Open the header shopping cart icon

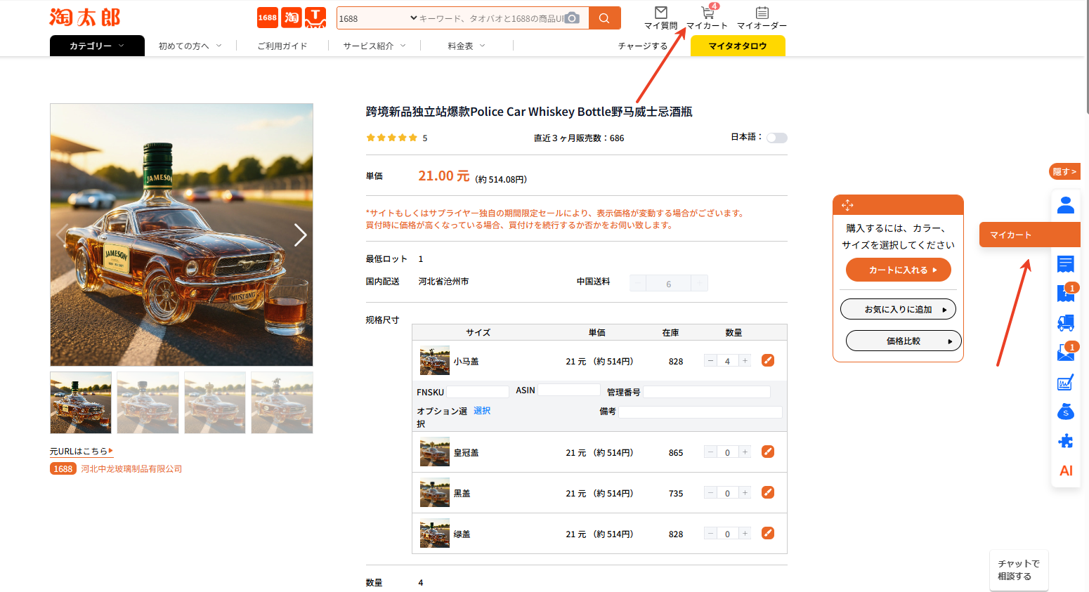[x=707, y=13]
